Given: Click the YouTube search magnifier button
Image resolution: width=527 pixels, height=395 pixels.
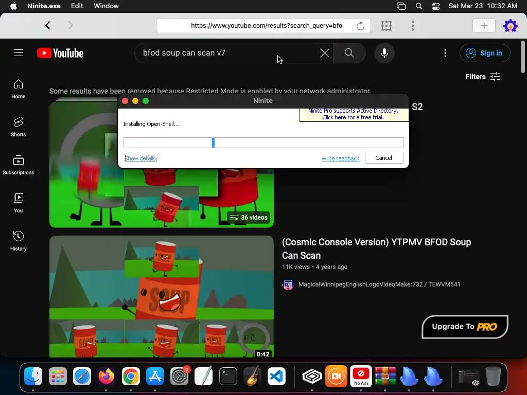Looking at the screenshot, I should pos(349,53).
